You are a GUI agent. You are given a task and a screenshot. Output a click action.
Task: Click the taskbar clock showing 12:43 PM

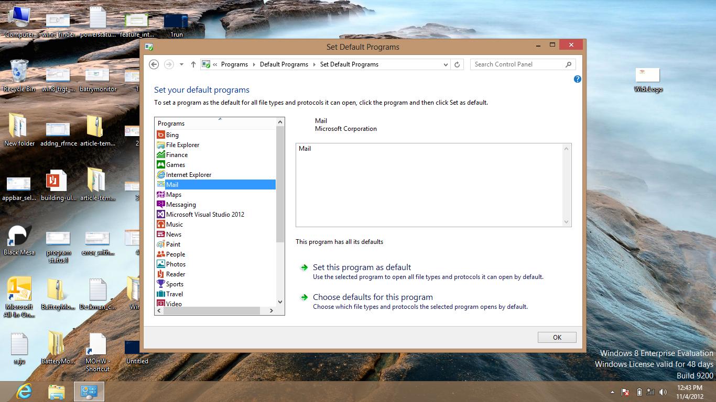(690, 392)
